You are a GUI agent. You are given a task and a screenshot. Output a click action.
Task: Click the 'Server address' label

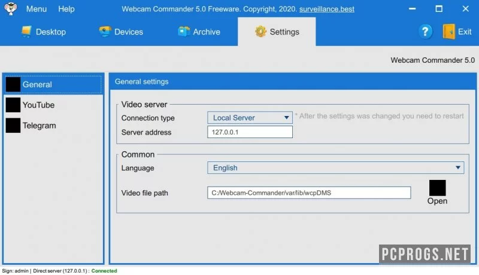(146, 132)
